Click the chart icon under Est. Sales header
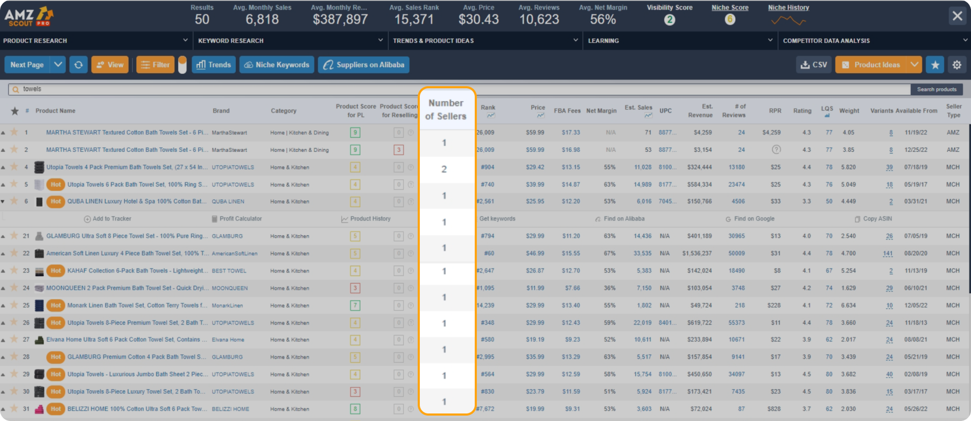Screen dimensions: 971x421 coord(648,116)
